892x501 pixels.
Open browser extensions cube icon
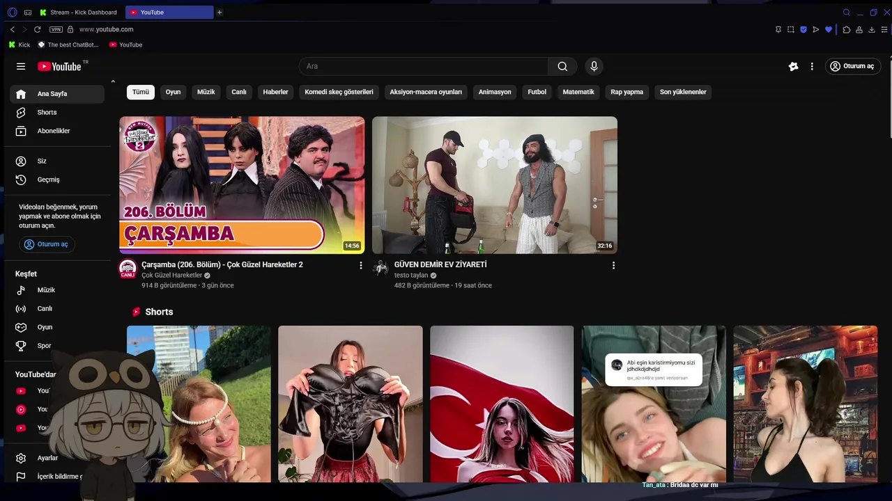847,29
